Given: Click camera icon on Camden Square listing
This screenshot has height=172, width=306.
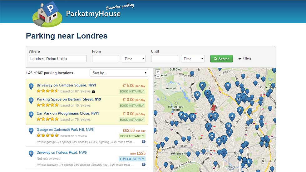Looking at the screenshot, I should pos(93,91).
